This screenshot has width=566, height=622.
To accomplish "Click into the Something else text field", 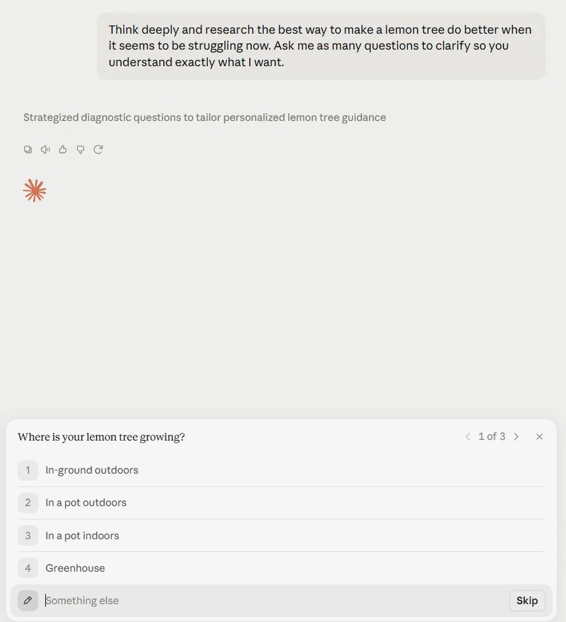I will coord(274,600).
